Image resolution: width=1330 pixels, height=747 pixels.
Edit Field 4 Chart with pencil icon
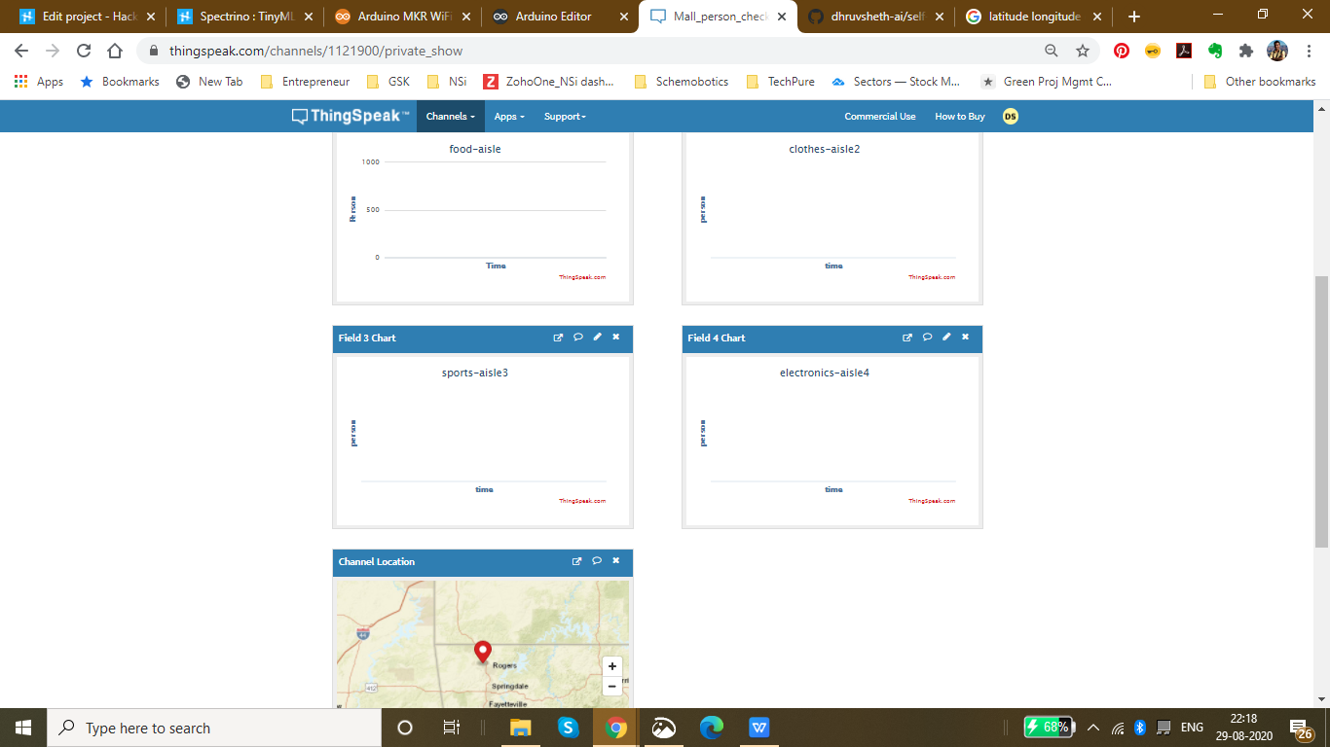(946, 338)
